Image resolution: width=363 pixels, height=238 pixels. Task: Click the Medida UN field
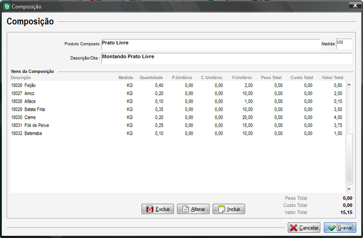click(x=343, y=44)
